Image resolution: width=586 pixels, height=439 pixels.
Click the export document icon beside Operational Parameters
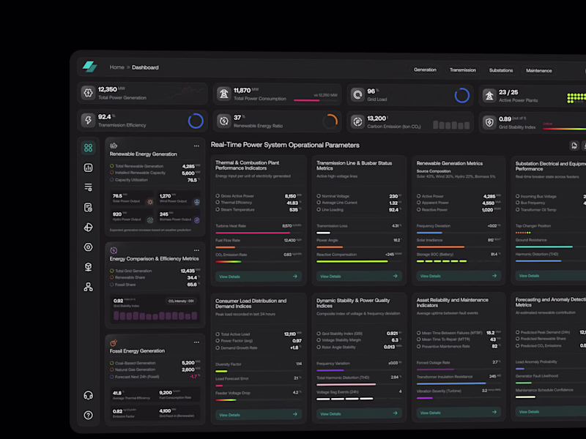click(x=574, y=146)
